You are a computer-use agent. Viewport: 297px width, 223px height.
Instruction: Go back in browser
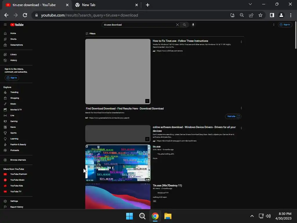(6, 15)
